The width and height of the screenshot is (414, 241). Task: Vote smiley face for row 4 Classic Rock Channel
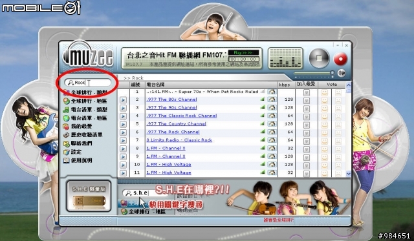pos(324,116)
